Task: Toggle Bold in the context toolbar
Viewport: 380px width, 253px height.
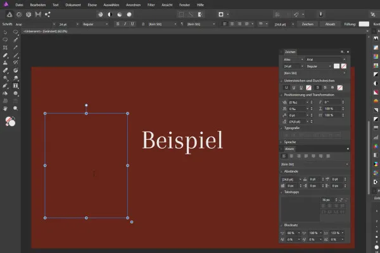Action: point(118,24)
